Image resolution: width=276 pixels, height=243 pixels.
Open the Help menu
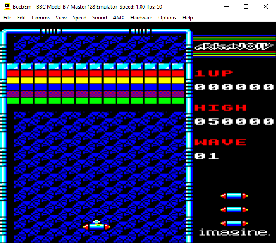point(187,18)
